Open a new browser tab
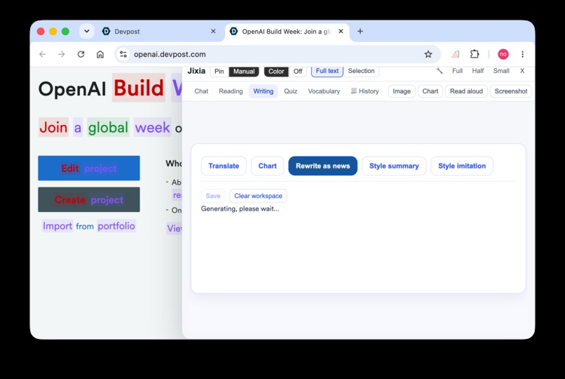The width and height of the screenshot is (565, 379). [360, 32]
